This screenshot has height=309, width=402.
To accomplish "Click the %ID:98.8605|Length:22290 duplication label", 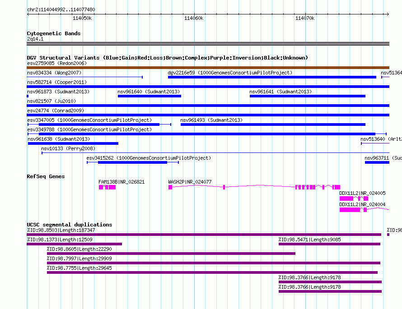I will click(79, 249).
